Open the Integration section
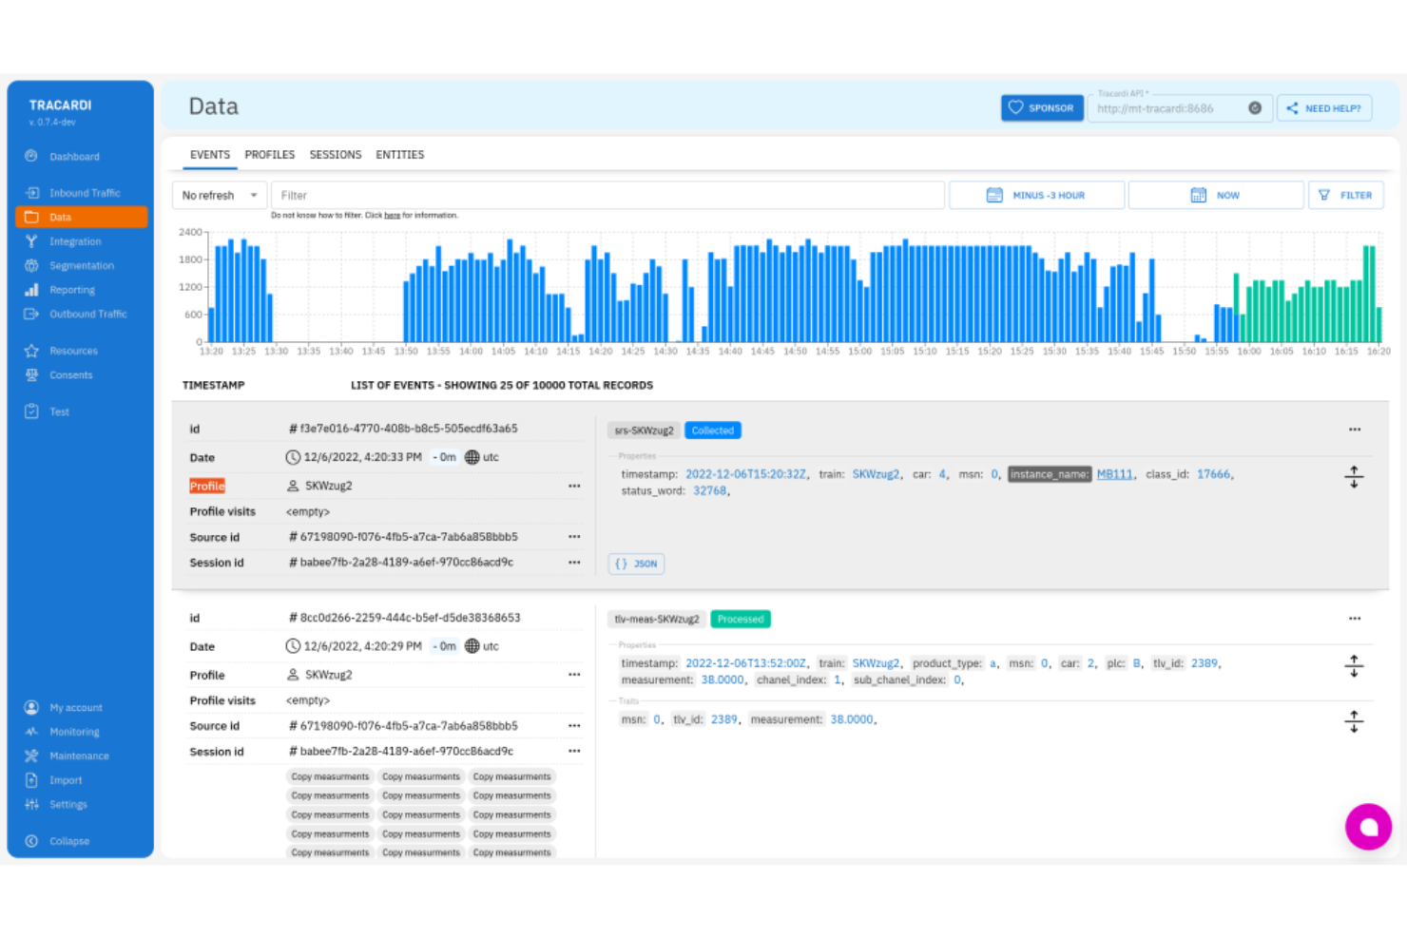1407x938 pixels. pos(31,240)
